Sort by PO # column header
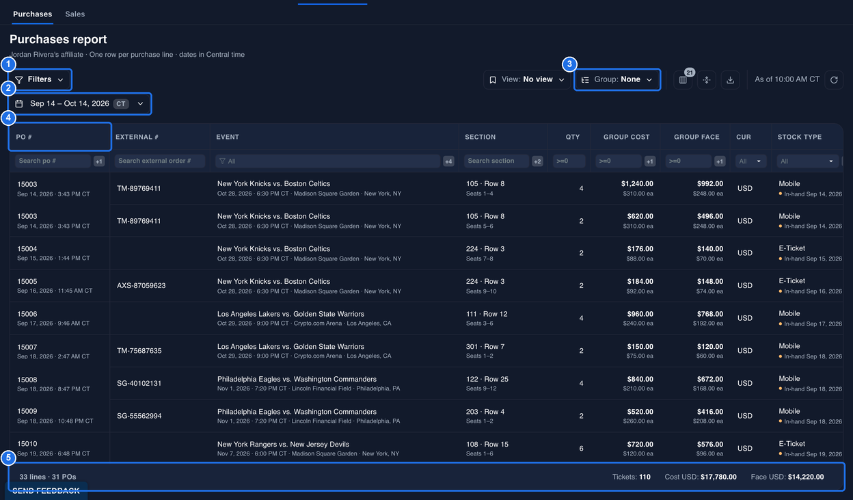Viewport: 853px width, 500px height. pos(59,137)
